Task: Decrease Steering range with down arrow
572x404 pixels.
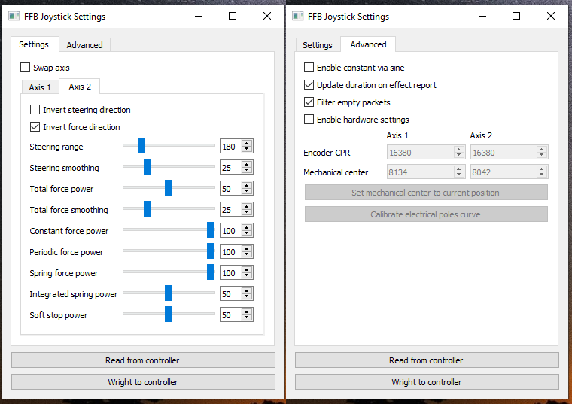Action: [x=247, y=149]
